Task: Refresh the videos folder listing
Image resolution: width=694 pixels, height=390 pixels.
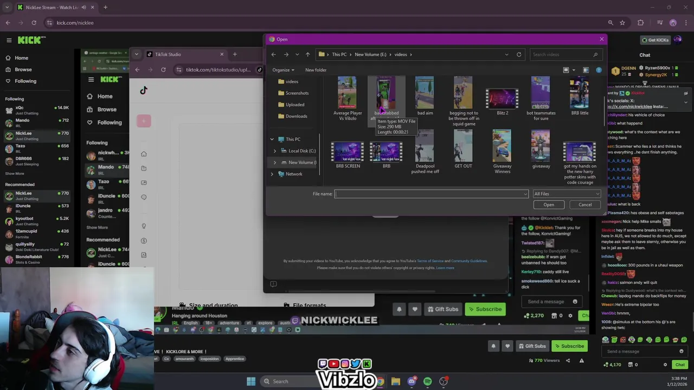Action: click(519, 54)
